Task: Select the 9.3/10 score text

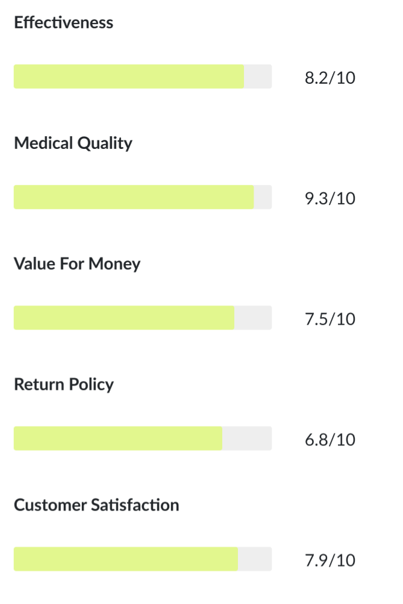Action: pyautogui.click(x=330, y=198)
